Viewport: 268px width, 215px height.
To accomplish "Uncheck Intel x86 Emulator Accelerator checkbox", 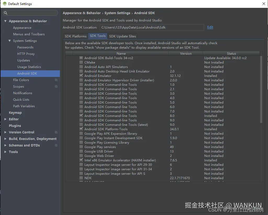I will [x=81, y=160].
